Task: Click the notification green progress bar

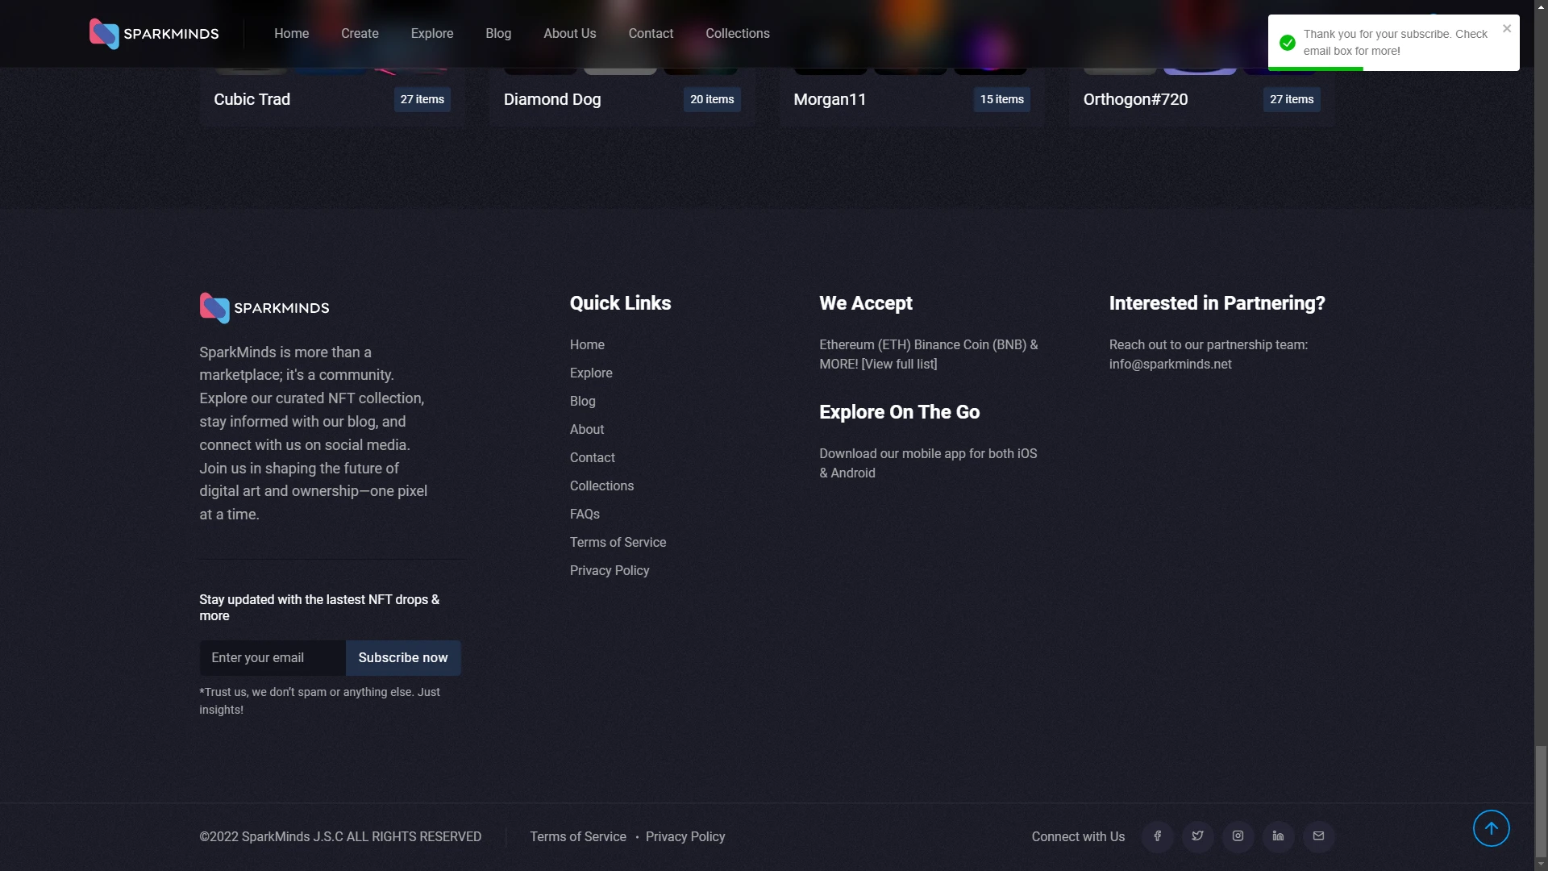Action: pyautogui.click(x=1316, y=69)
